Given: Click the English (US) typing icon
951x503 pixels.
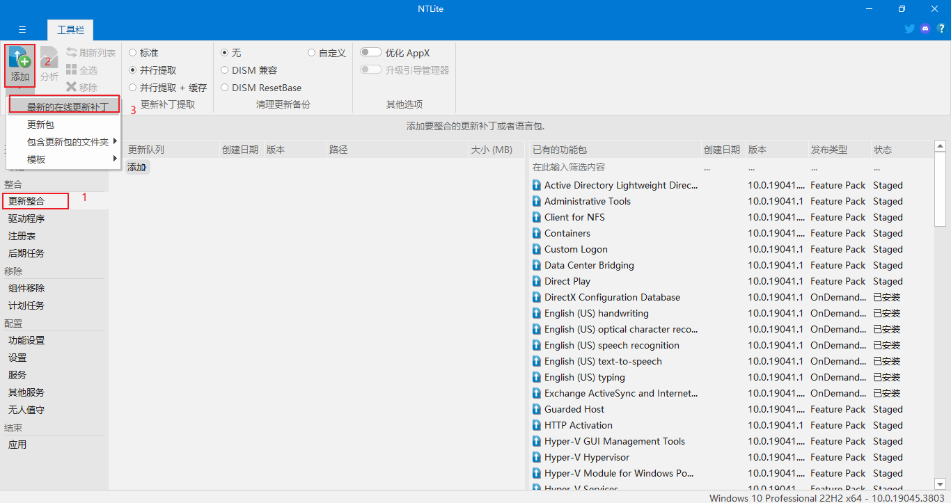Looking at the screenshot, I should pos(537,377).
